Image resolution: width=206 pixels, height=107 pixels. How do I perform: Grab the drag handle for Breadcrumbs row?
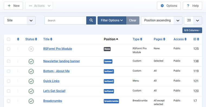point(18,101)
